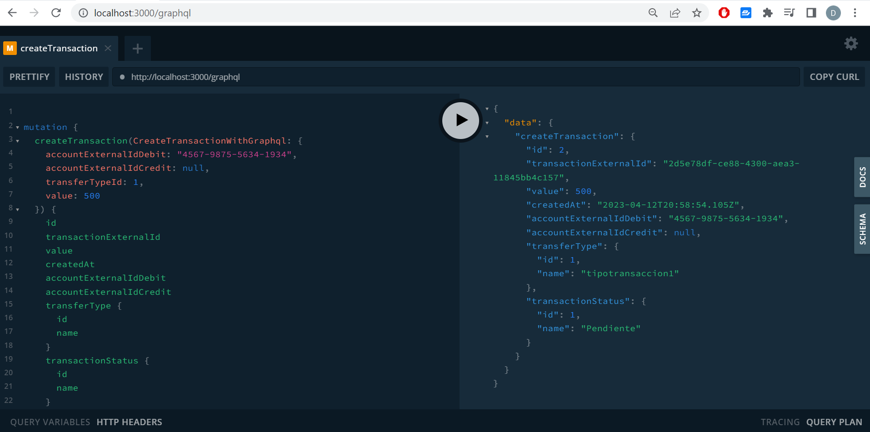This screenshot has height=432, width=870.
Task: Collapse the response root object
Action: (x=487, y=109)
